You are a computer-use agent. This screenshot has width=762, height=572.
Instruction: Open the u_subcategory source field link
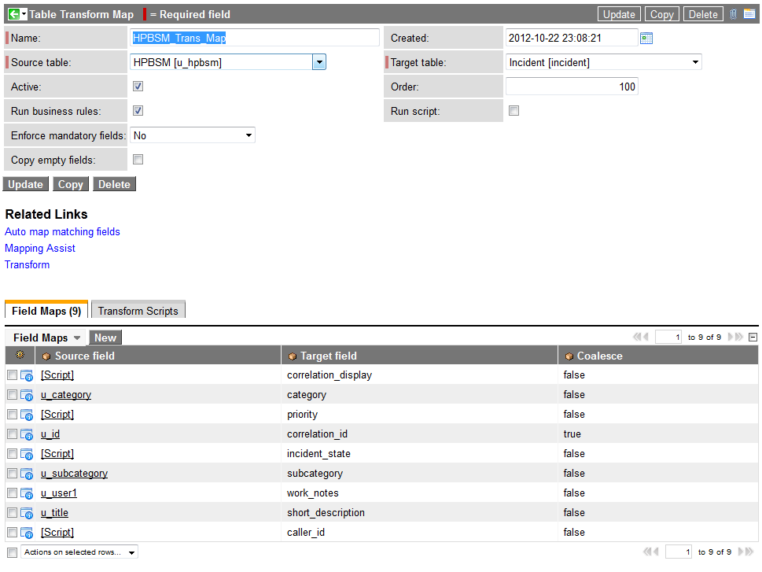75,474
